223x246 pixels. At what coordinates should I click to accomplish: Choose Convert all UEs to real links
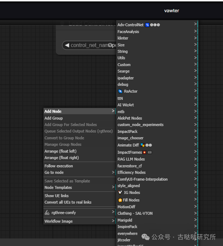80,202
